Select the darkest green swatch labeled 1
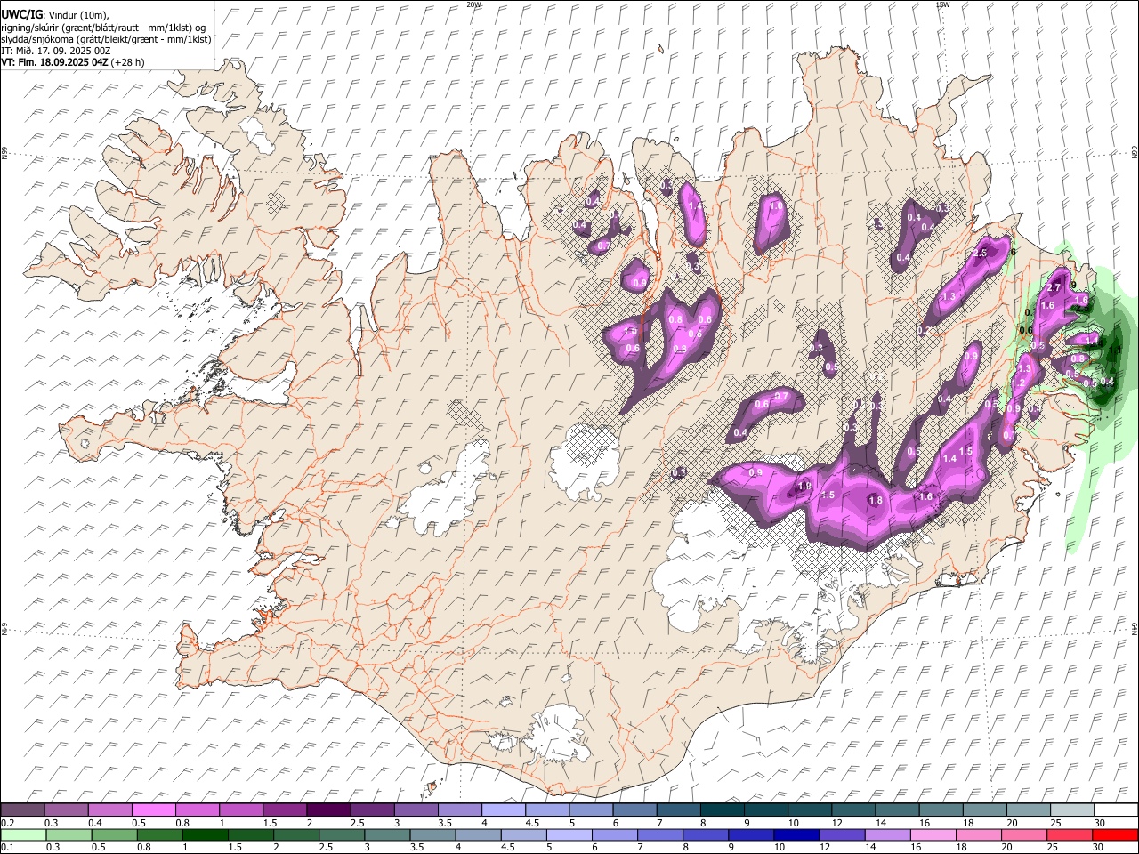The width and height of the screenshot is (1139, 854). tap(206, 834)
